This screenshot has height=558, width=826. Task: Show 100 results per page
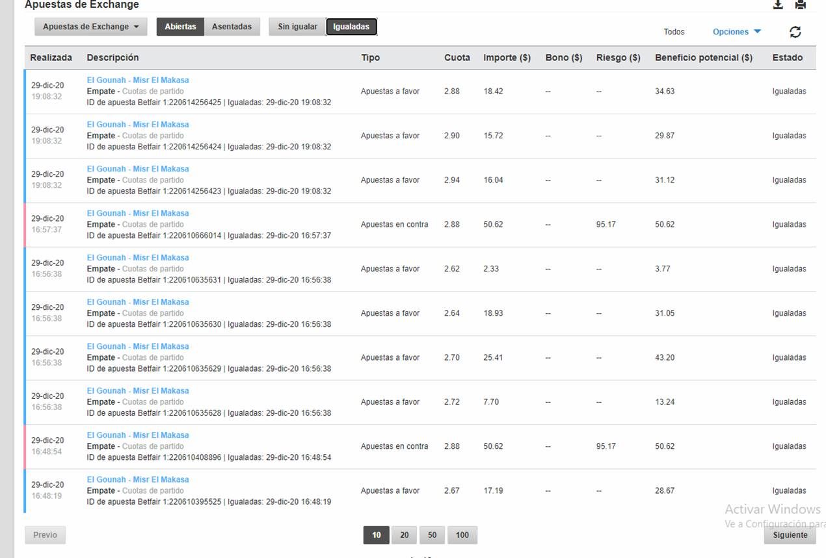click(x=462, y=535)
